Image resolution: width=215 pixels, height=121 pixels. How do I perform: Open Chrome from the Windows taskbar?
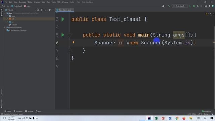177,118
